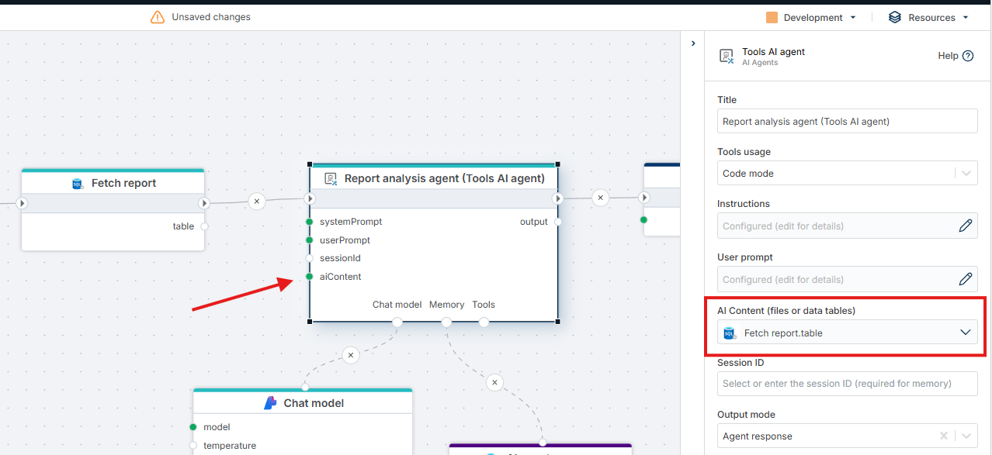Click the Help question mark icon

click(968, 56)
